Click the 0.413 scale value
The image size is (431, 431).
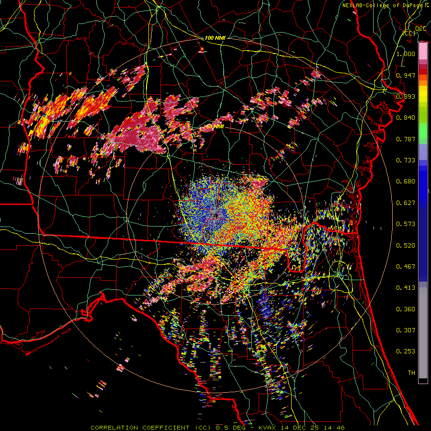click(406, 288)
